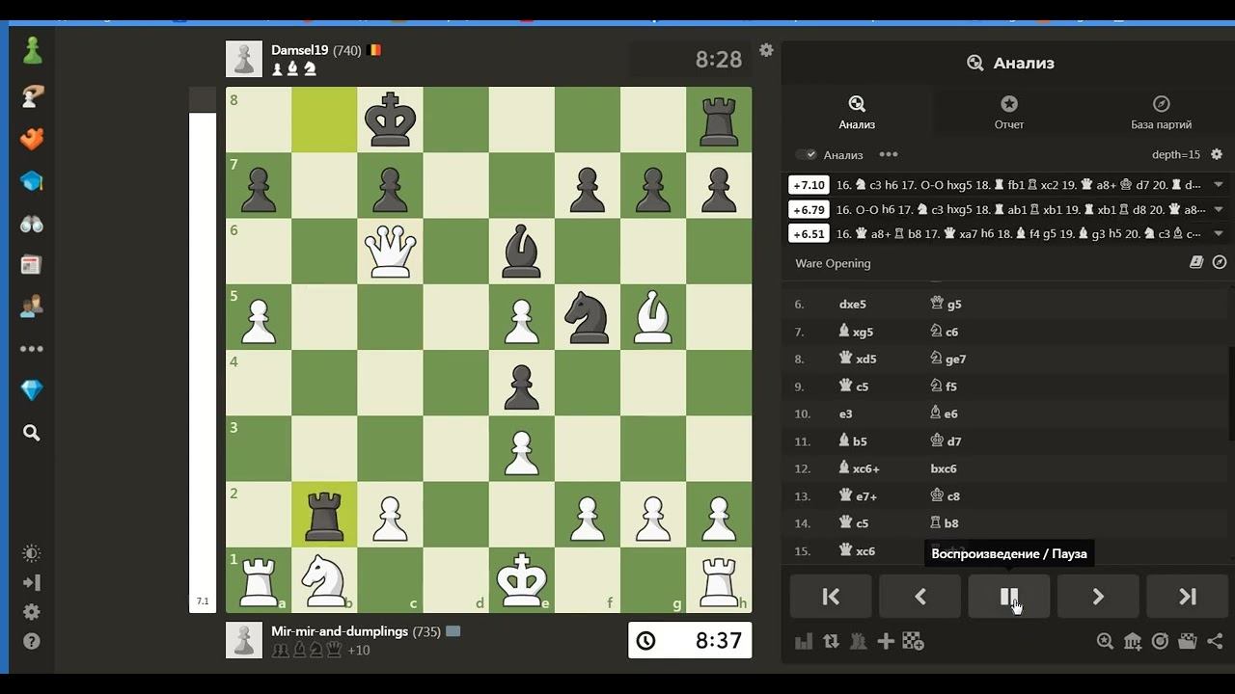Flip the board with arrows icon
Viewport: 1235px width, 694px height.
(831, 641)
